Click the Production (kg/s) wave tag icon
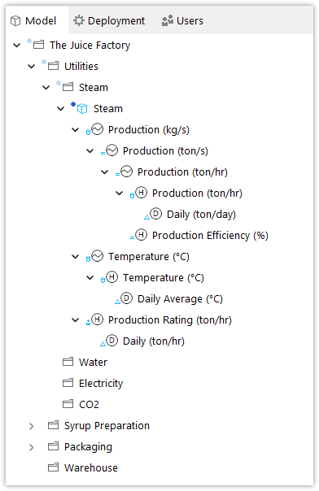The image size is (319, 491). tap(98, 129)
